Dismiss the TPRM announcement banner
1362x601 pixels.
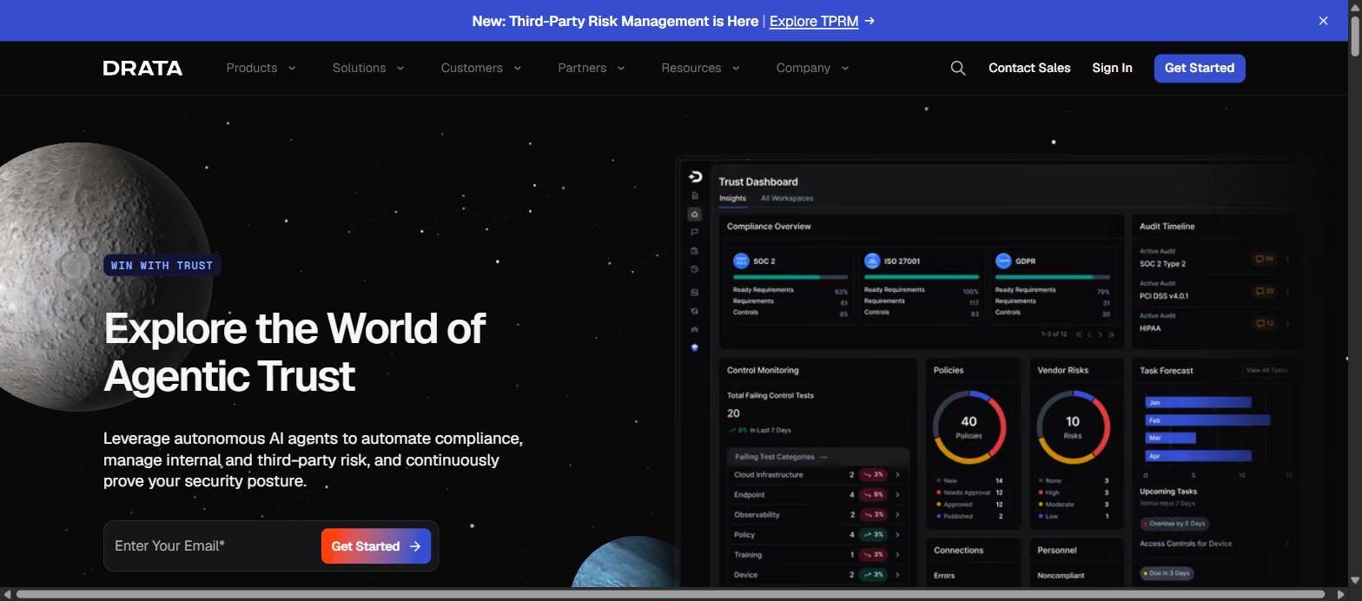(x=1323, y=21)
